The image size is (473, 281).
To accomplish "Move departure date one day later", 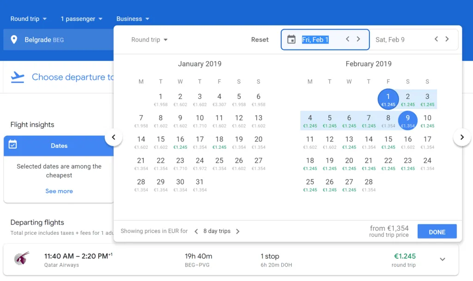I will pyautogui.click(x=358, y=39).
